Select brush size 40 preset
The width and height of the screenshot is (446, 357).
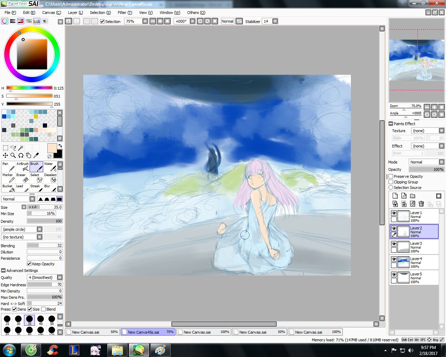tap(40, 320)
